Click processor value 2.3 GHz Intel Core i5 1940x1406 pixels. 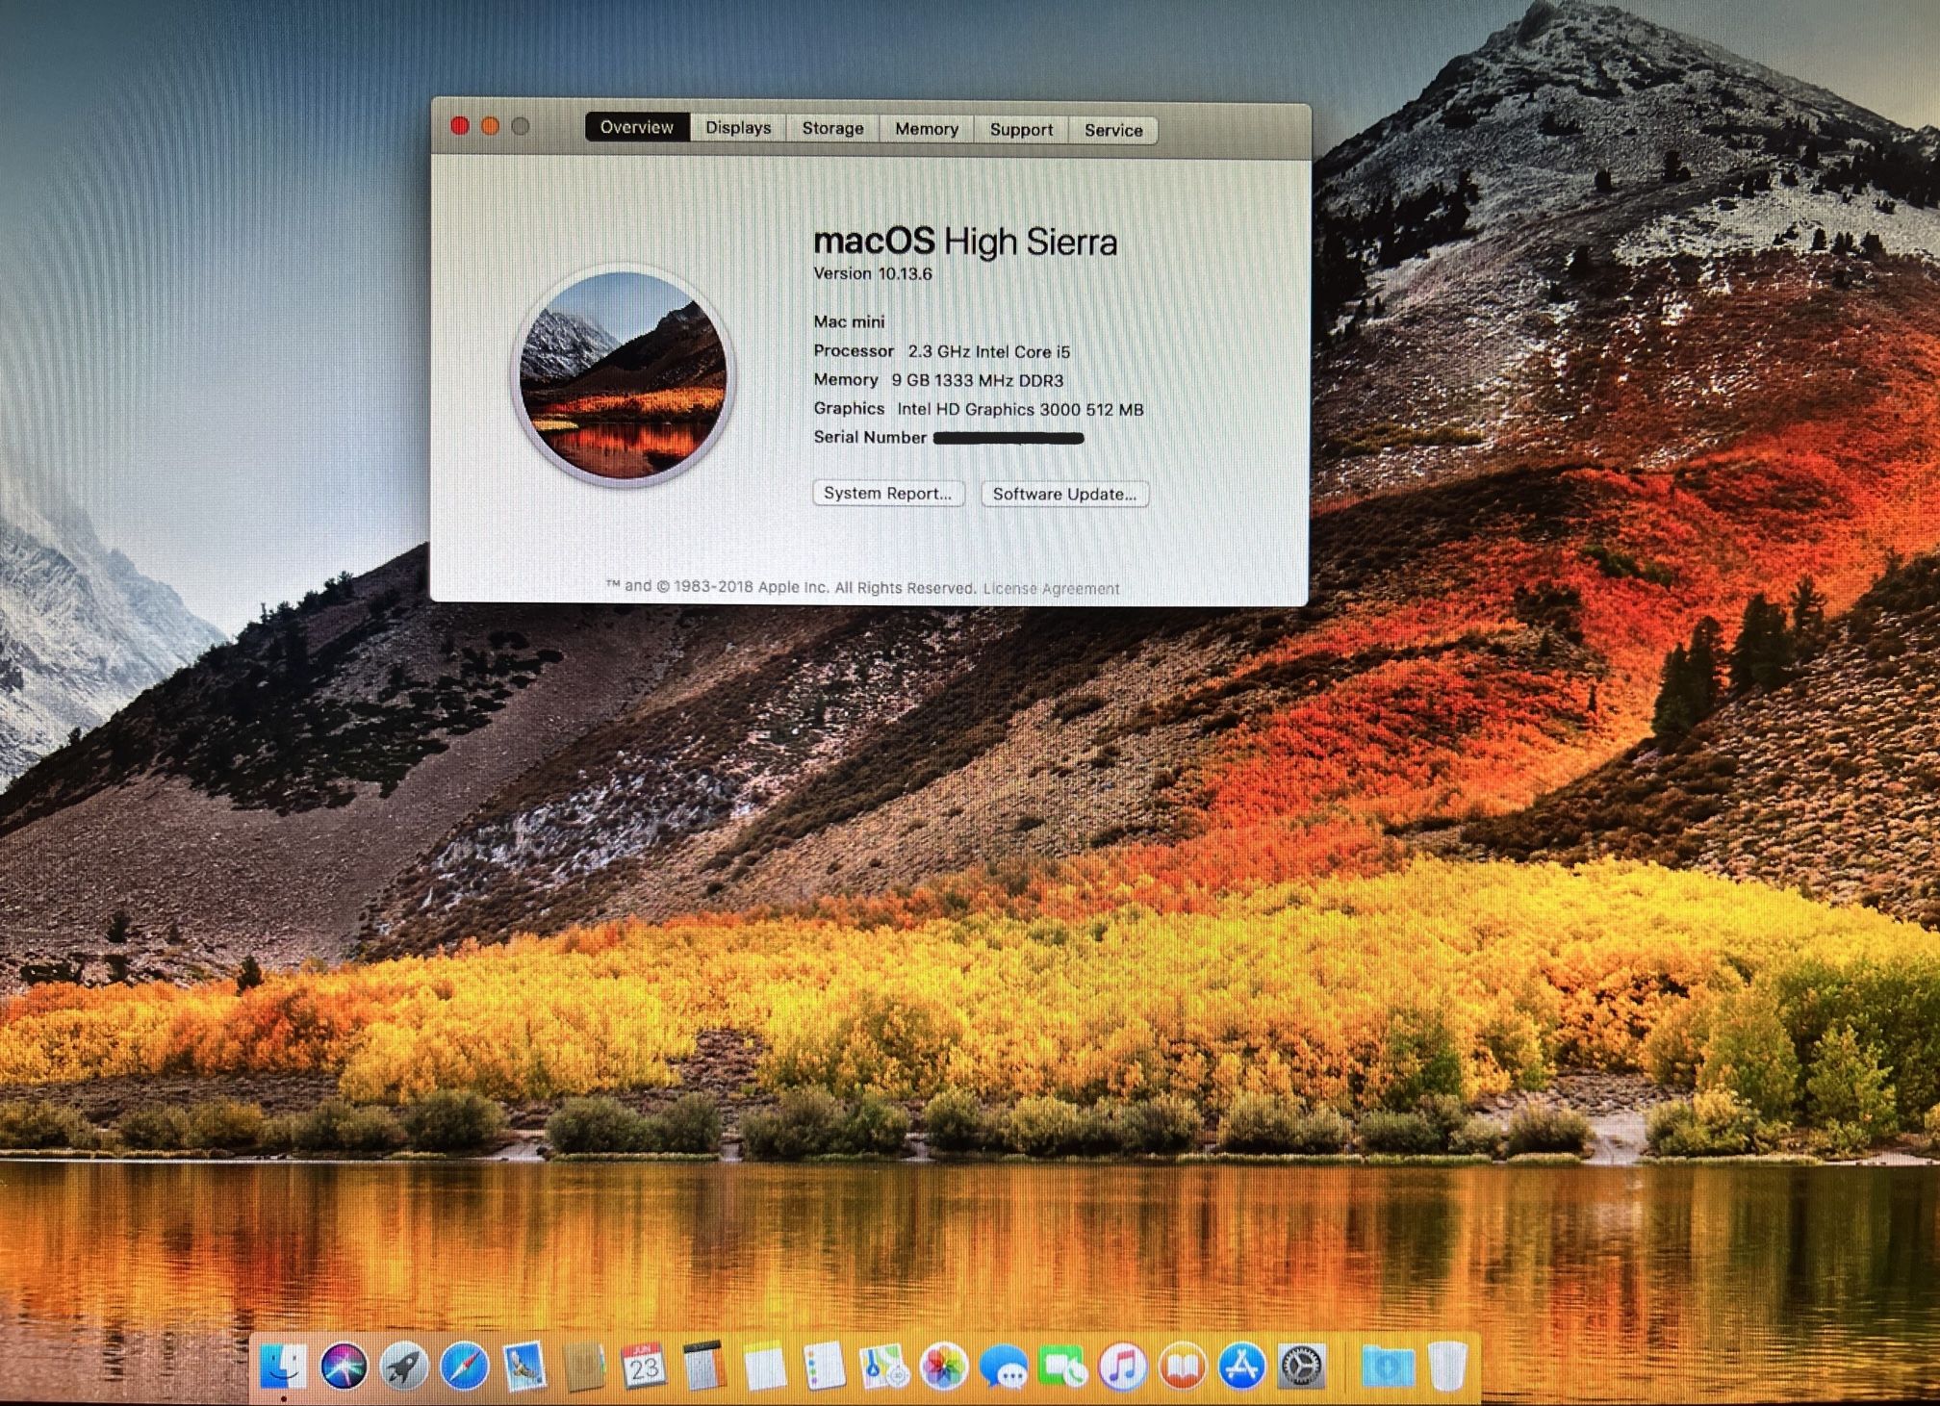click(989, 351)
